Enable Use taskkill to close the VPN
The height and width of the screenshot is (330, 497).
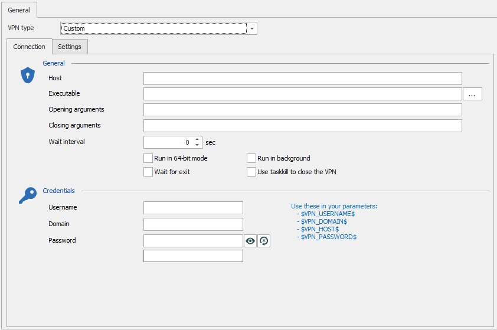coord(251,172)
